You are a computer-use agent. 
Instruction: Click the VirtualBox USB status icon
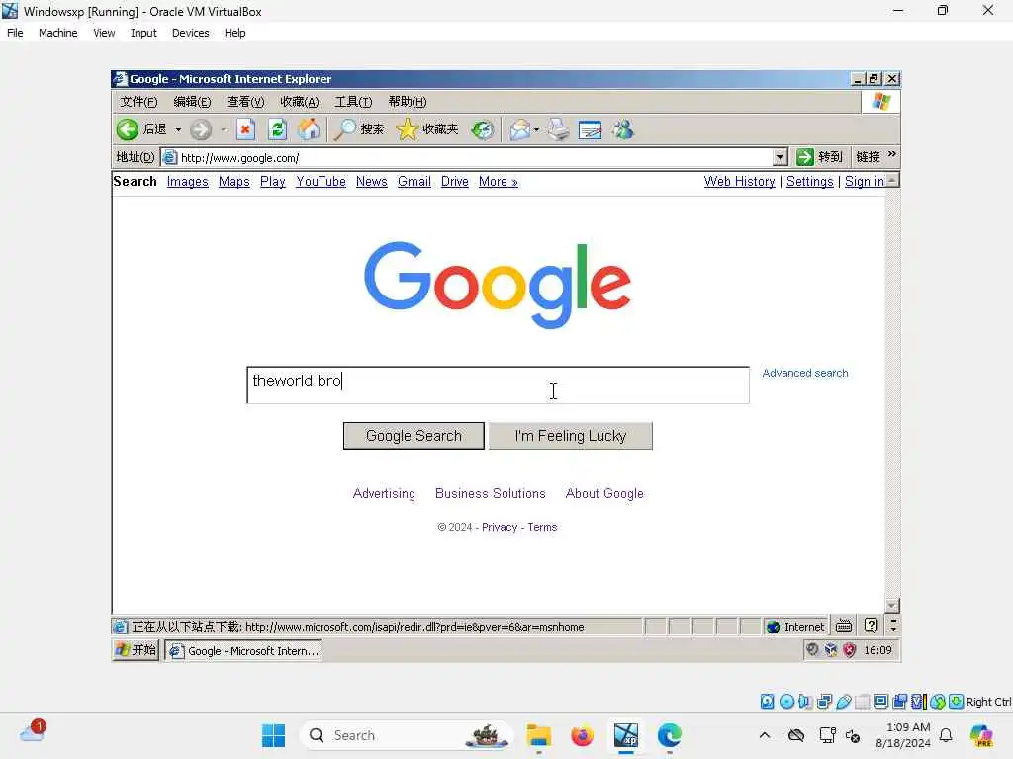844,701
